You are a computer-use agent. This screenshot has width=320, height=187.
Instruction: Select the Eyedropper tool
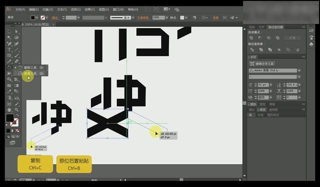click(x=9, y=91)
